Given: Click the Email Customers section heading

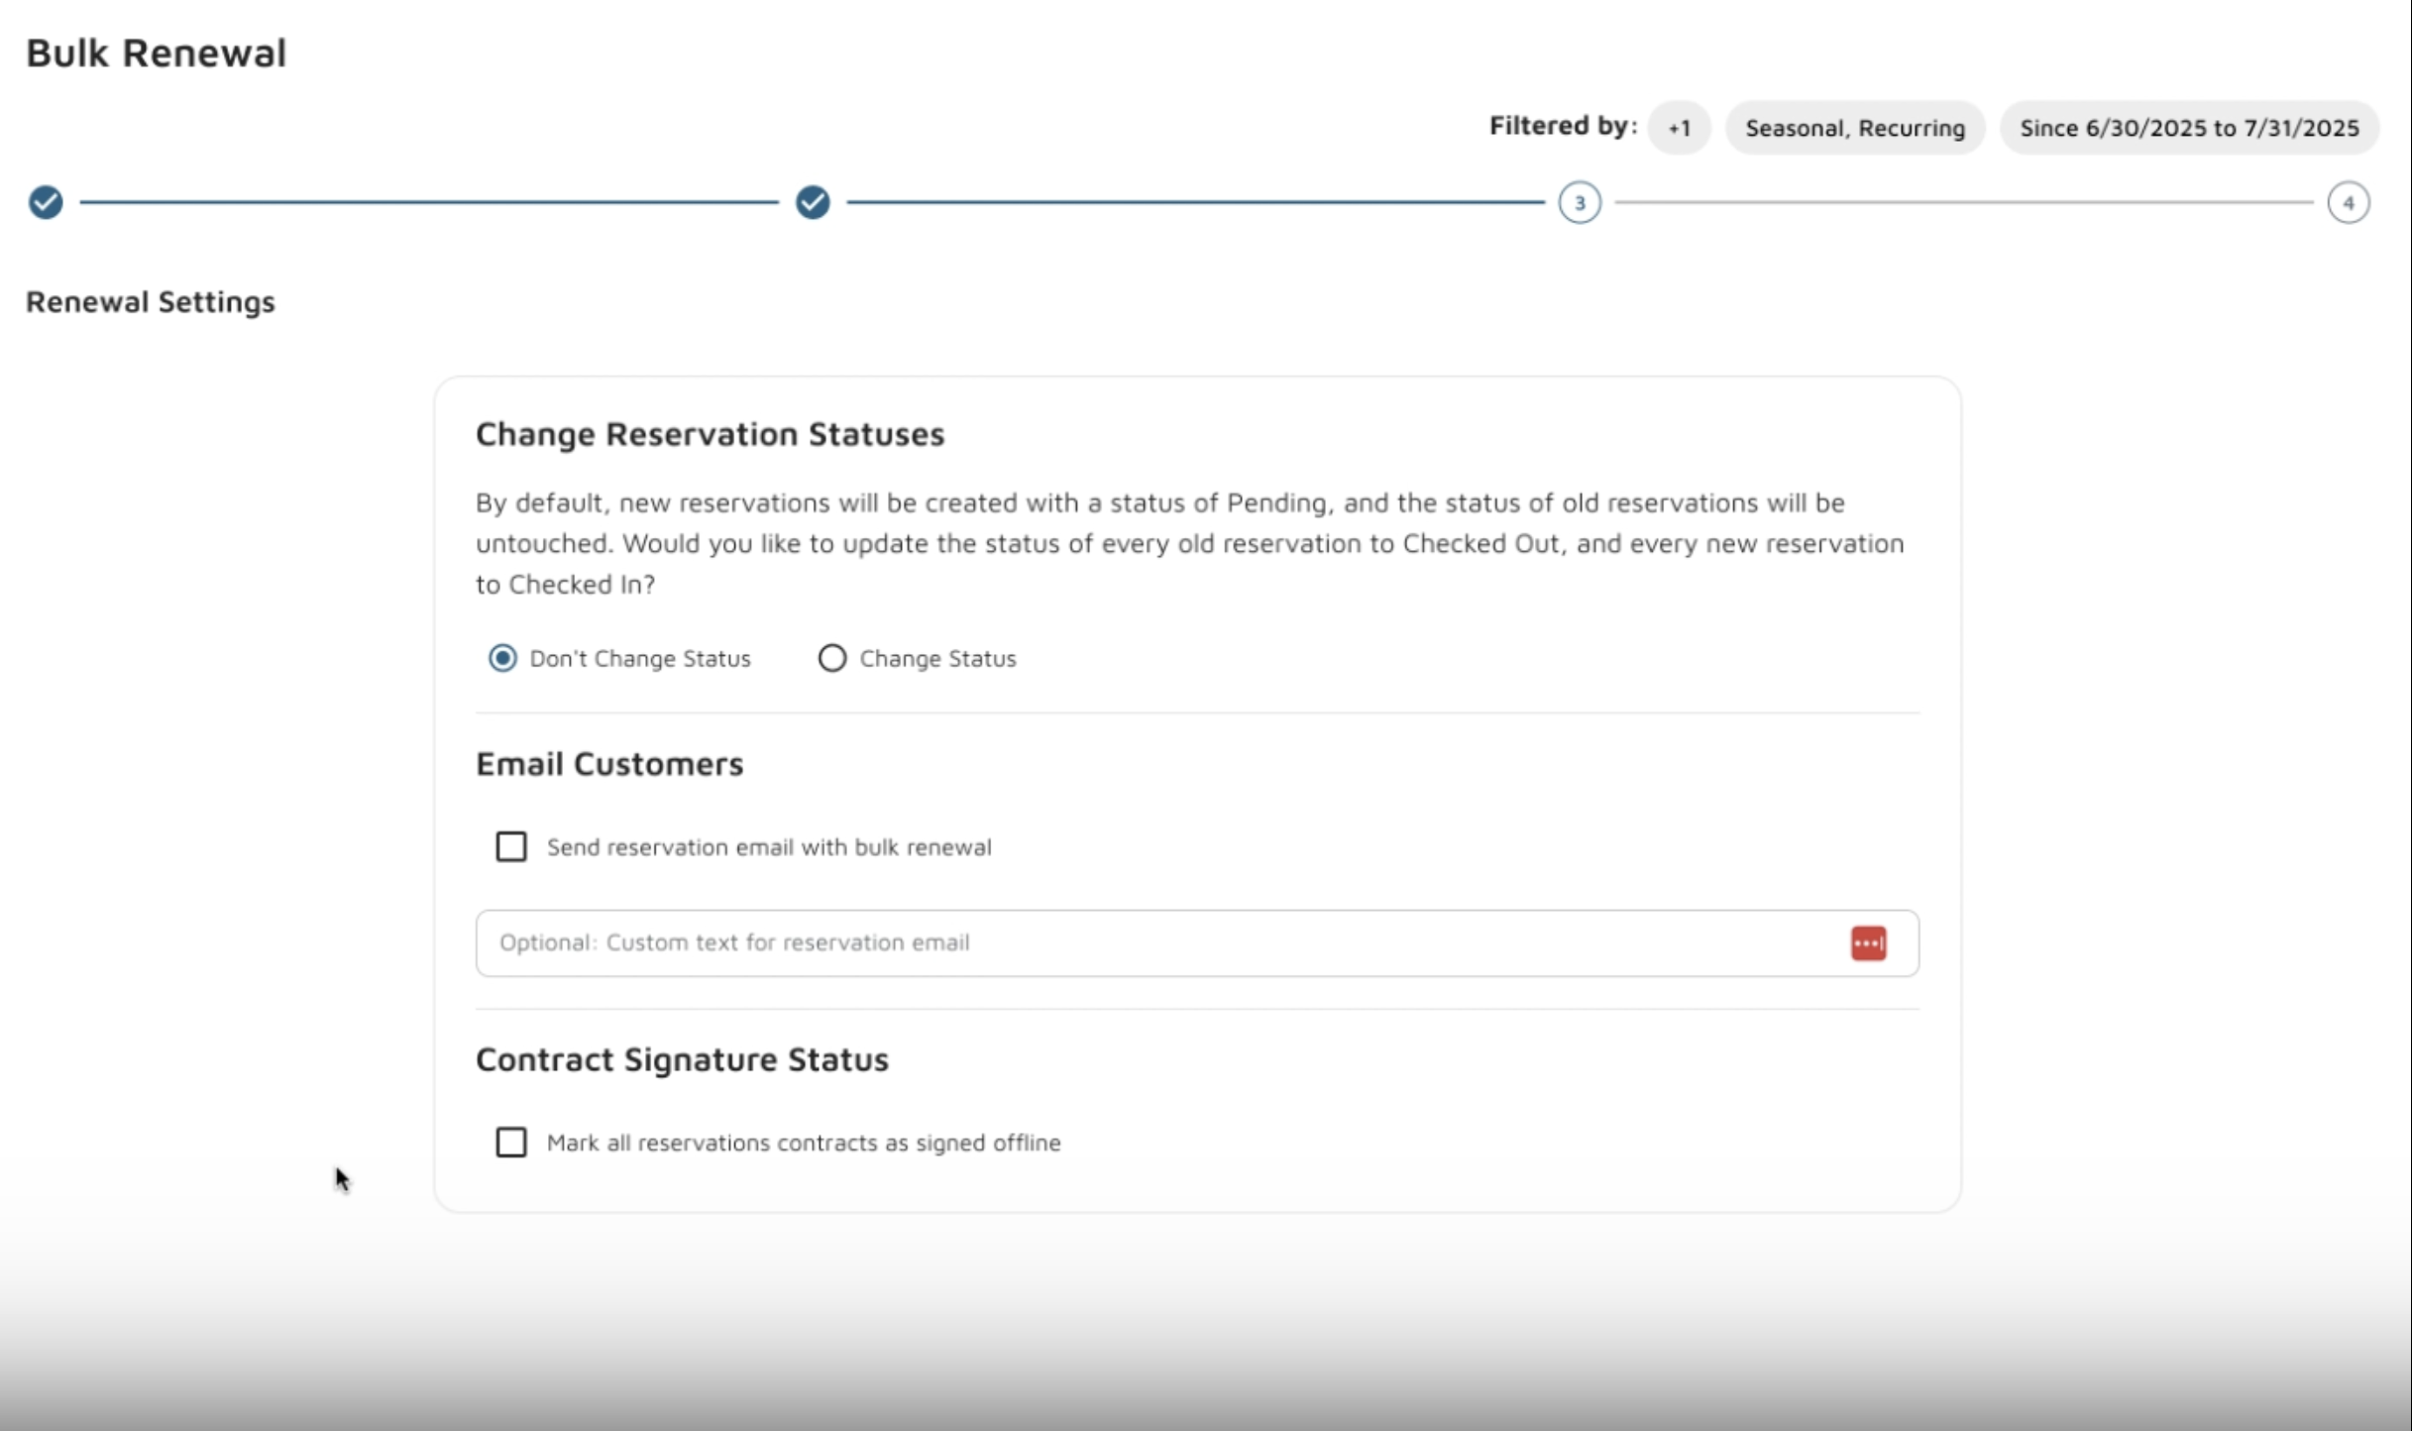Looking at the screenshot, I should pyautogui.click(x=609, y=764).
